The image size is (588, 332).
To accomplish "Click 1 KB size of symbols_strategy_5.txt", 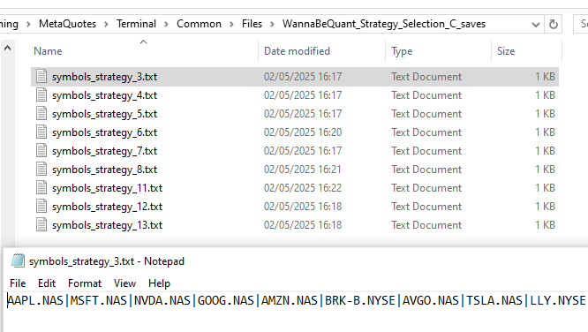I will pos(545,114).
